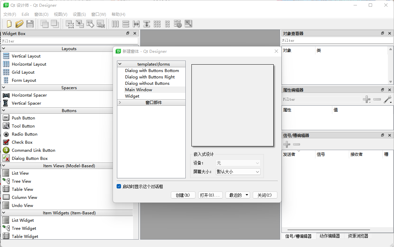Open the 帮助(H) menu
394x247 pixels.
tap(118, 14)
